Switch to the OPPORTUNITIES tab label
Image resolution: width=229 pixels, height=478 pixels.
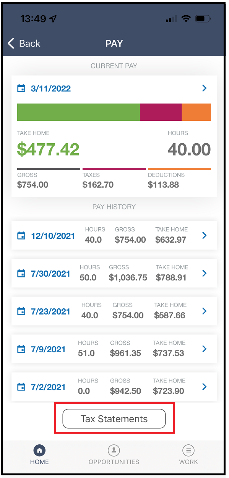coord(114,462)
